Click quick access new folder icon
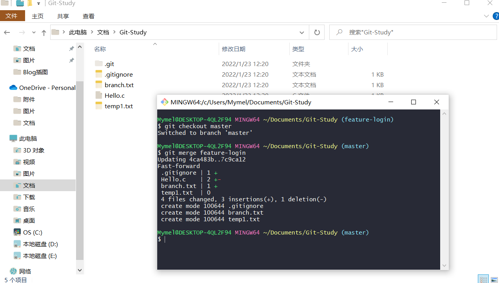 29,4
